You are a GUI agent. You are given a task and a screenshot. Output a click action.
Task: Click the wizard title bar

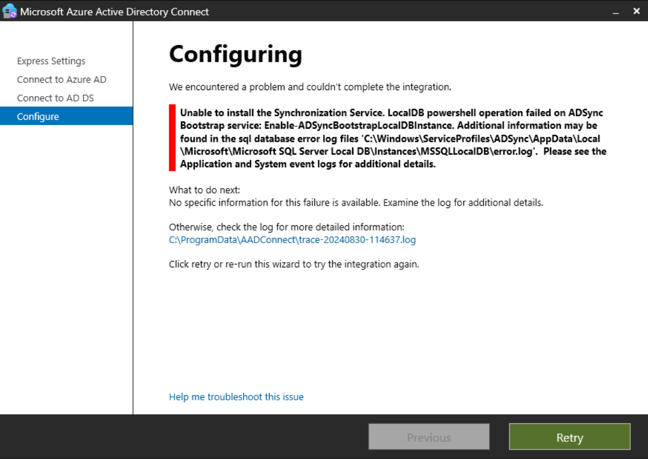click(x=296, y=11)
